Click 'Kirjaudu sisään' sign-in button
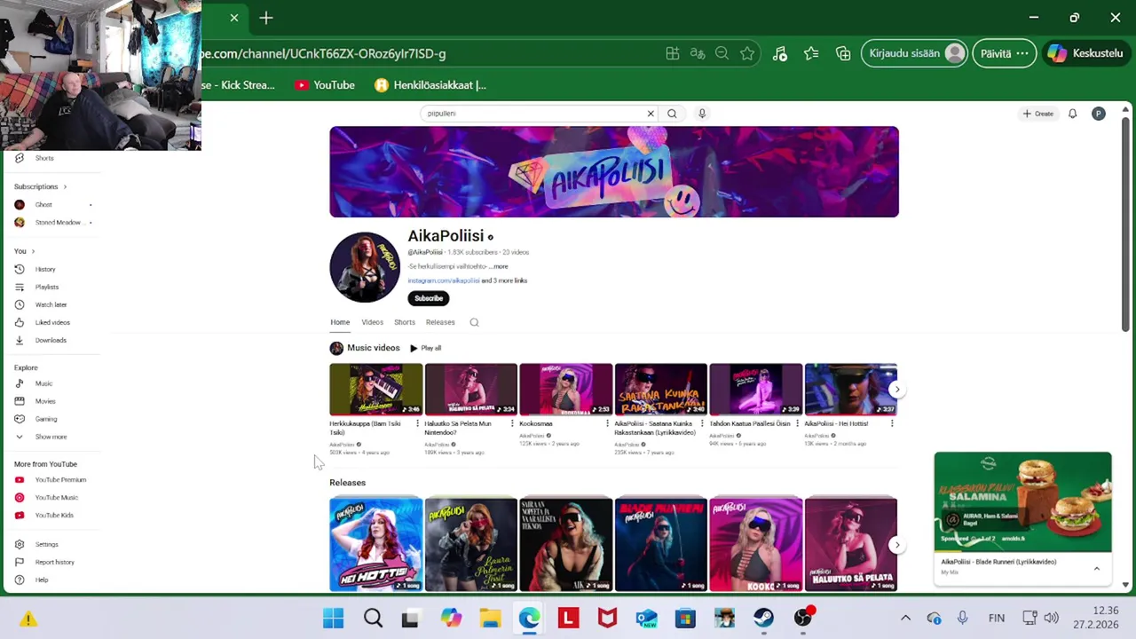The height and width of the screenshot is (639, 1136). click(914, 53)
